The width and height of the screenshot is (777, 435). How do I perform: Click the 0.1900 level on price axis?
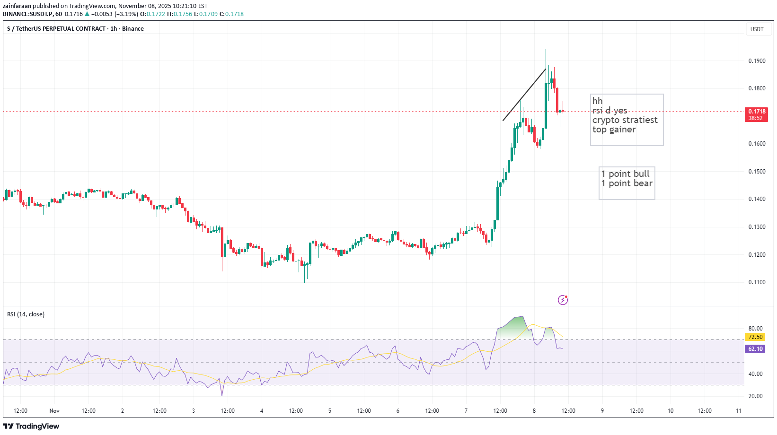click(757, 61)
